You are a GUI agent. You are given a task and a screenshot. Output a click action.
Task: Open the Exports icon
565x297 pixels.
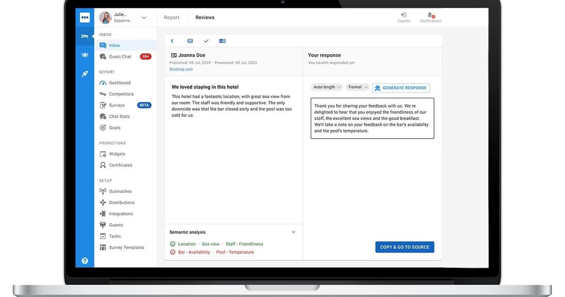(404, 16)
